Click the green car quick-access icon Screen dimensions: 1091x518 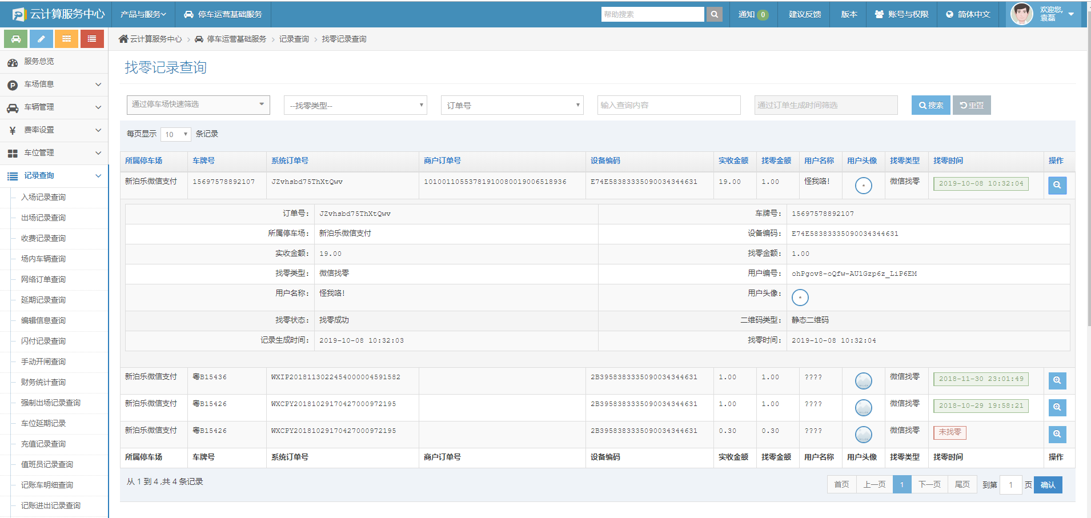(15, 38)
